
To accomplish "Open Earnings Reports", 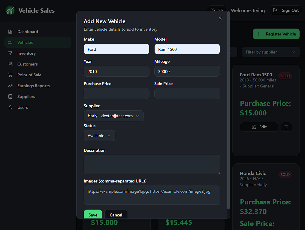I will point(38,86).
